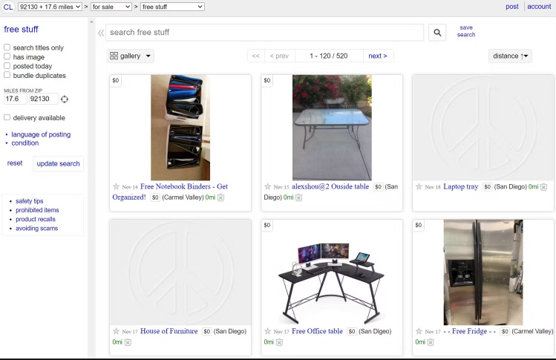Check the has image filter
Viewport: 556px width, 360px height.
(x=7, y=56)
